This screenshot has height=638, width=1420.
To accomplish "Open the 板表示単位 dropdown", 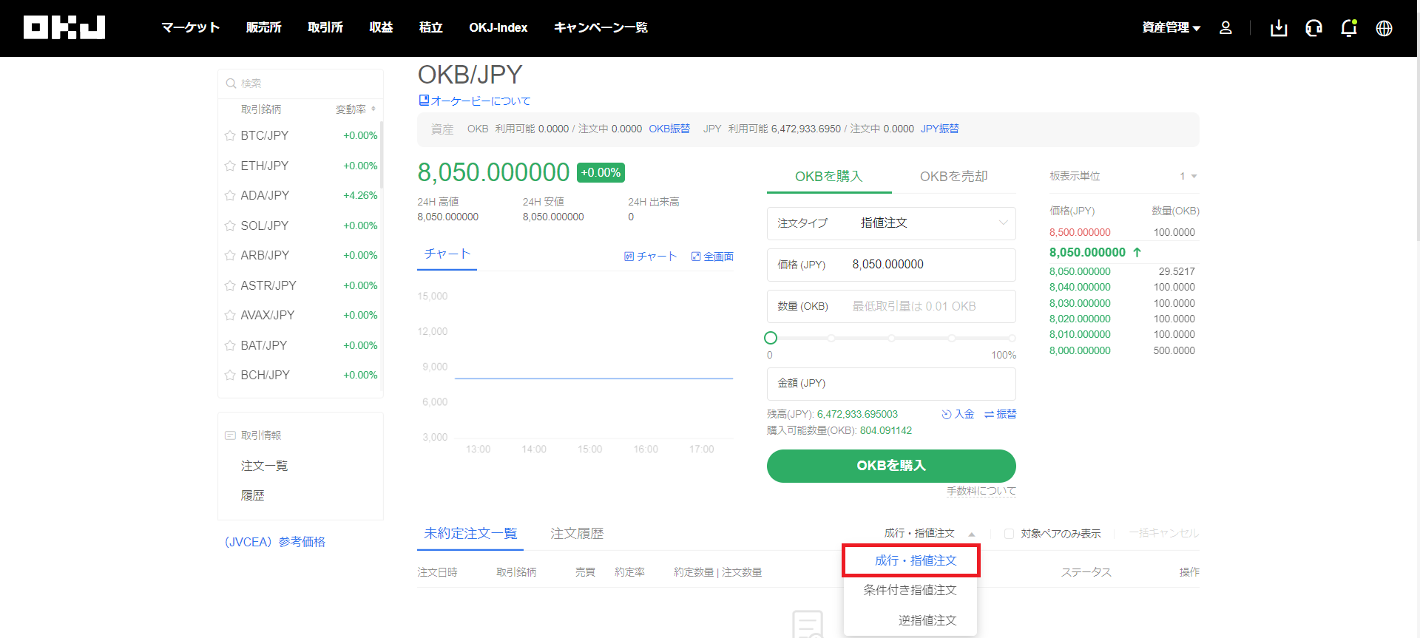I will point(1188,176).
